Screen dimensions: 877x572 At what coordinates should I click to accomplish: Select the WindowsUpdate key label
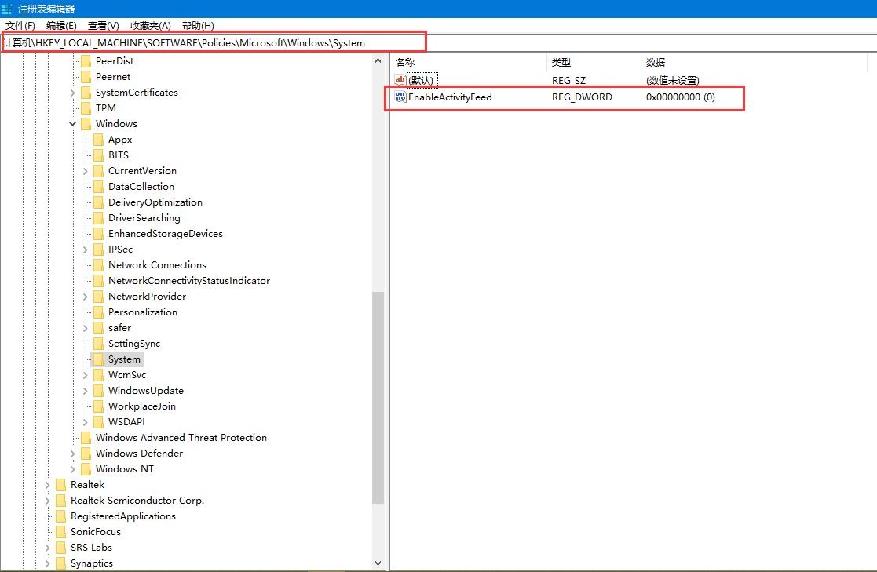tap(146, 390)
